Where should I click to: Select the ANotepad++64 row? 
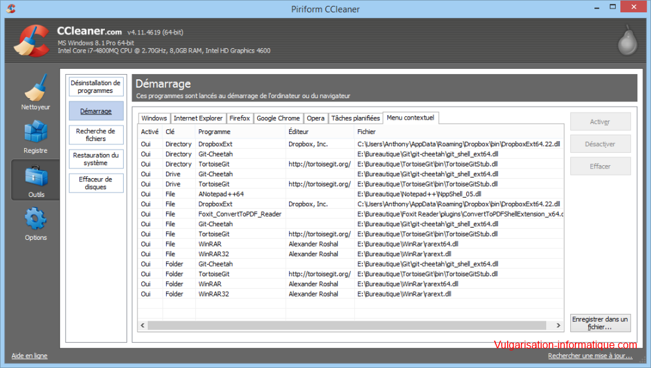pyautogui.click(x=350, y=194)
